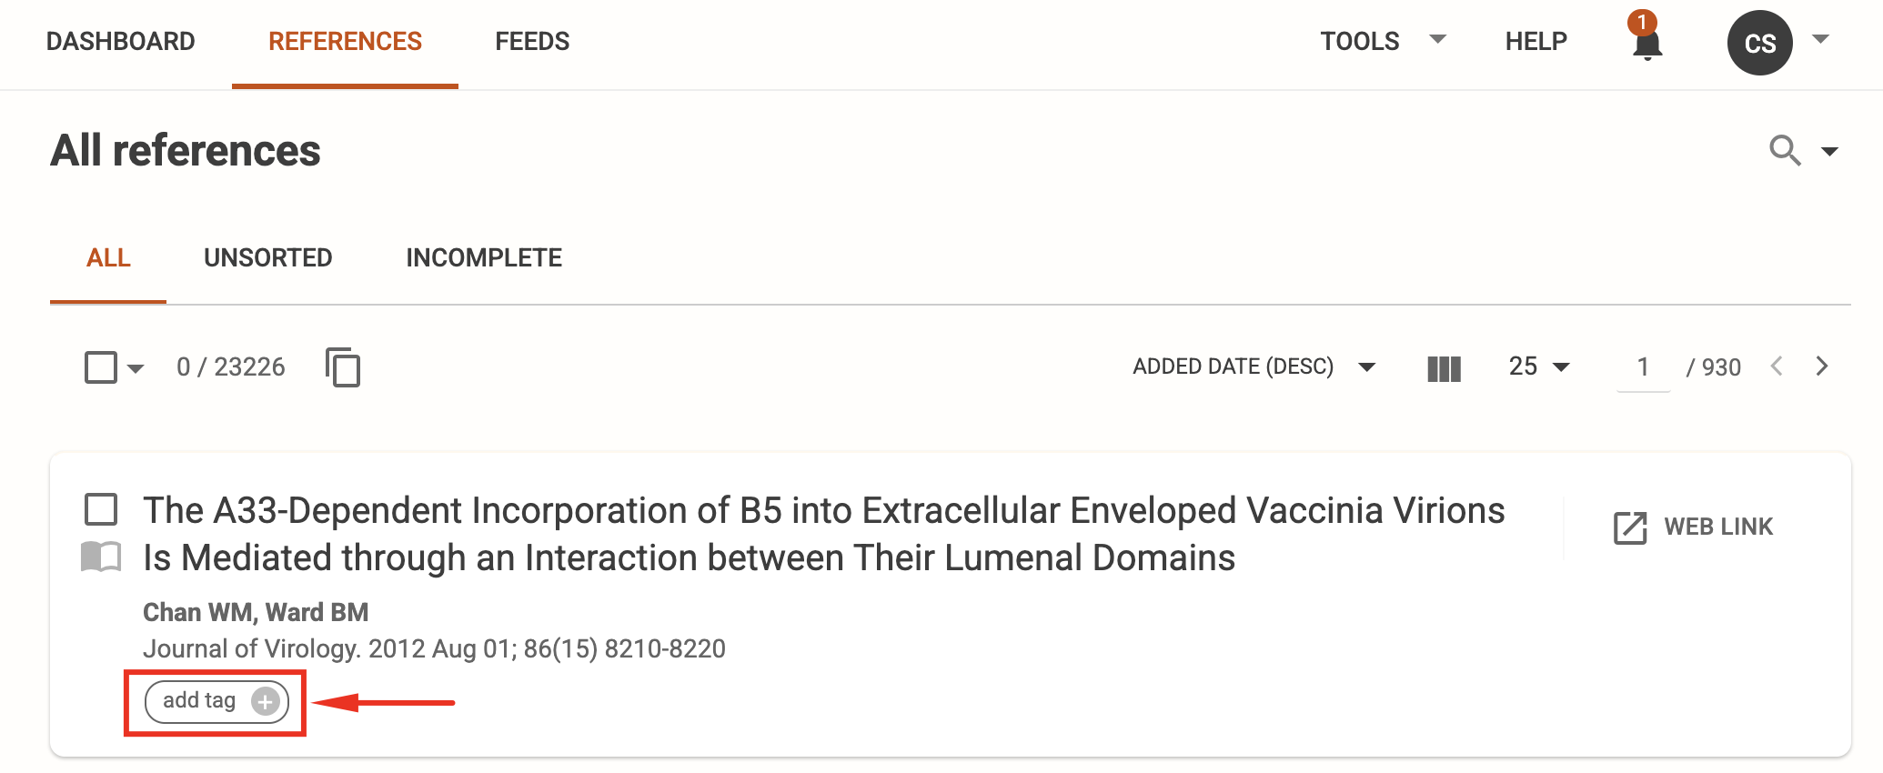The height and width of the screenshot is (773, 1883).
Task: Open the column layout view icon
Action: tap(1444, 367)
